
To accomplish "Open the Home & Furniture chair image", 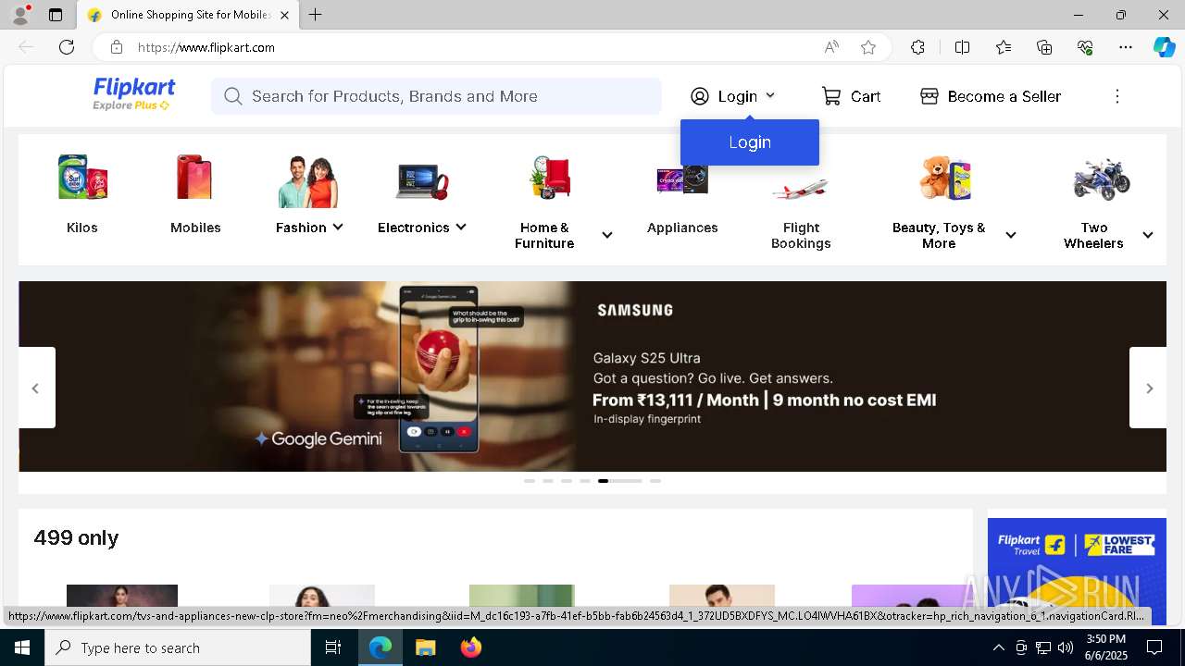I will [551, 178].
